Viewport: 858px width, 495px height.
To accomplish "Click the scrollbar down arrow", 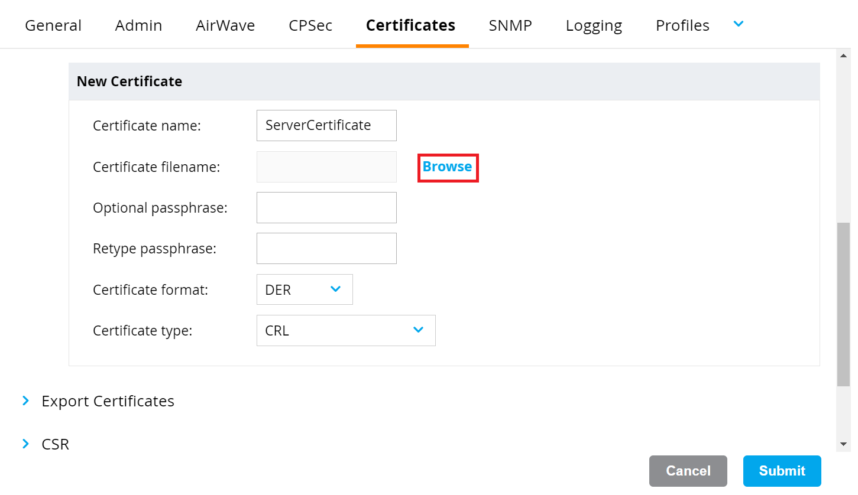I will point(844,444).
